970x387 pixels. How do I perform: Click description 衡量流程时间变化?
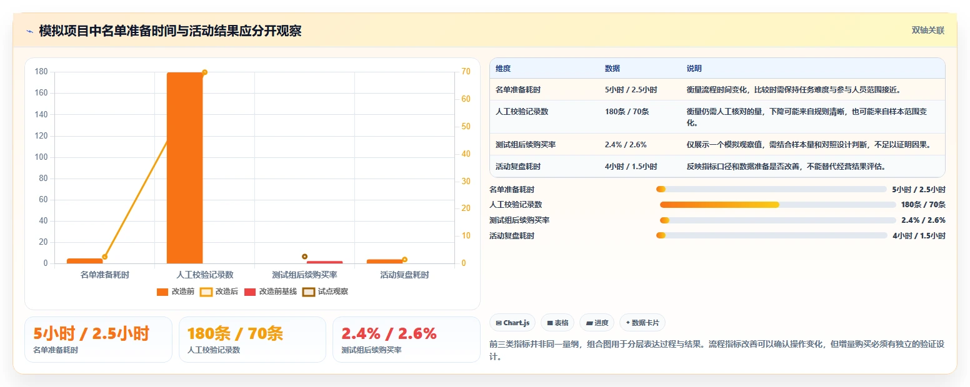click(794, 90)
